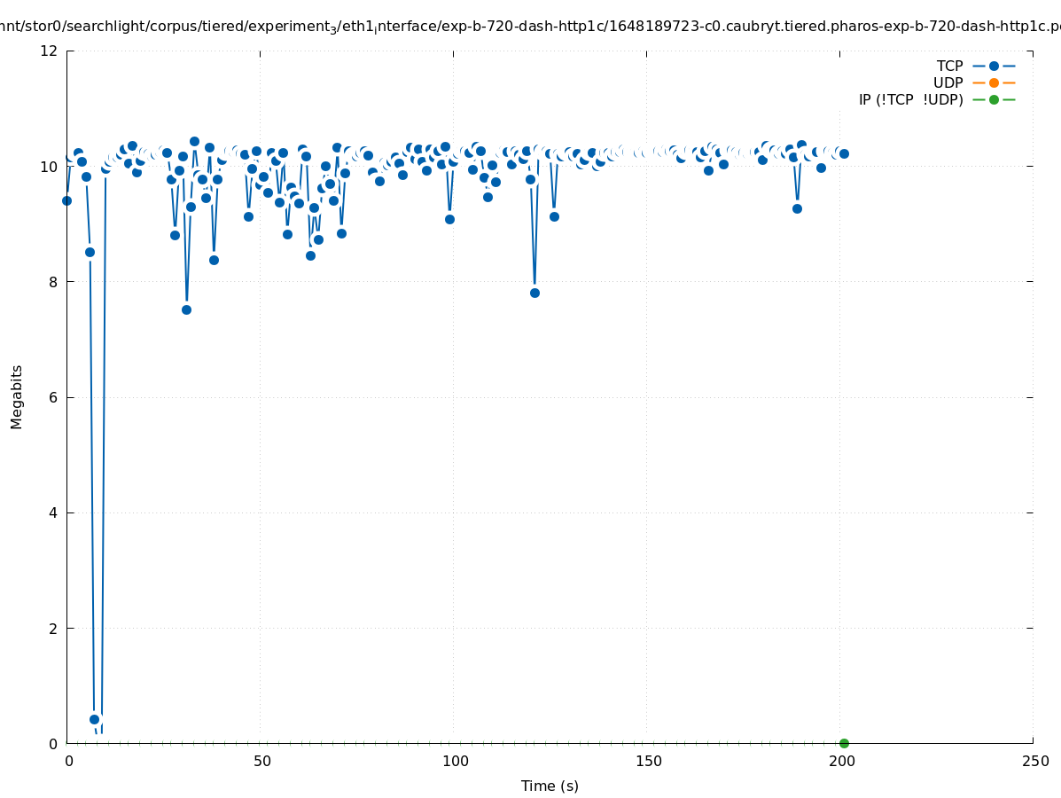Click the green IP legend marker
1061x798 pixels.
click(x=994, y=99)
